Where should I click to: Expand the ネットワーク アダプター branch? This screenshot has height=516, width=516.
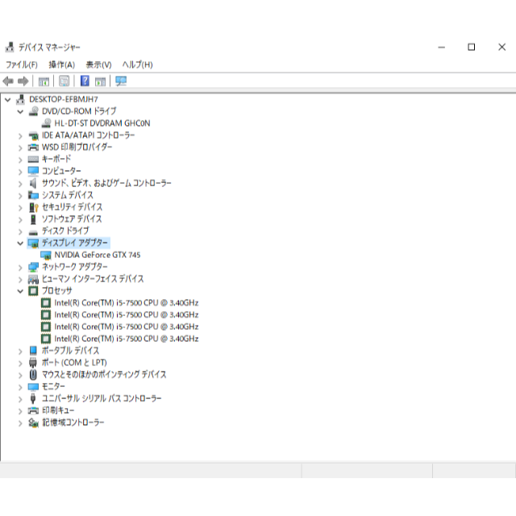pyautogui.click(x=20, y=267)
